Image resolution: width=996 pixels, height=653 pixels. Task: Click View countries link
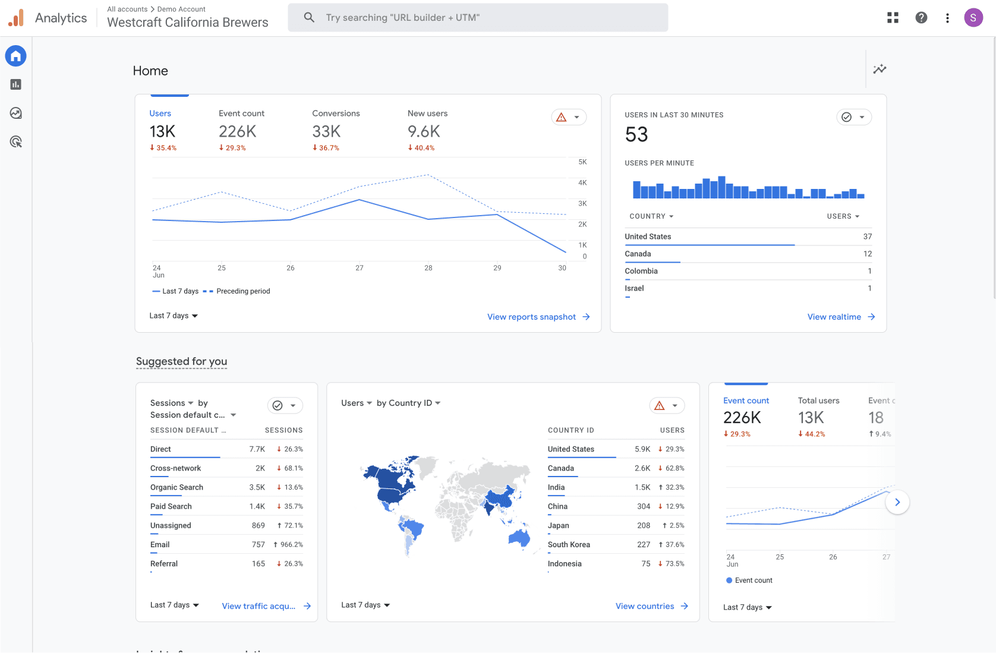(645, 606)
